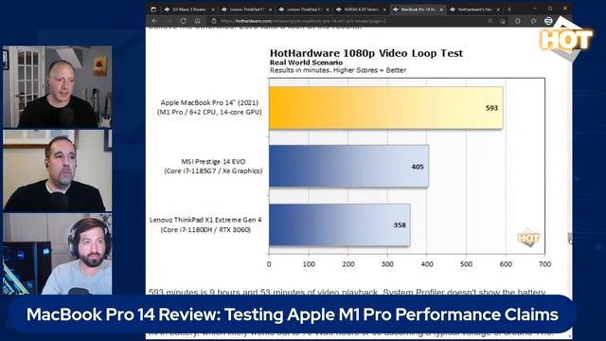The width and height of the screenshot is (606, 341).
Task: Close the DJI Mavic 3 Review tab
Action: point(213,9)
